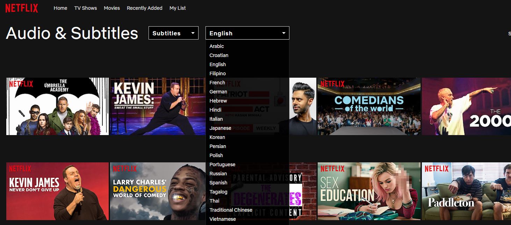Open Larry Charles' Dangerous World of Comedy

158,191
